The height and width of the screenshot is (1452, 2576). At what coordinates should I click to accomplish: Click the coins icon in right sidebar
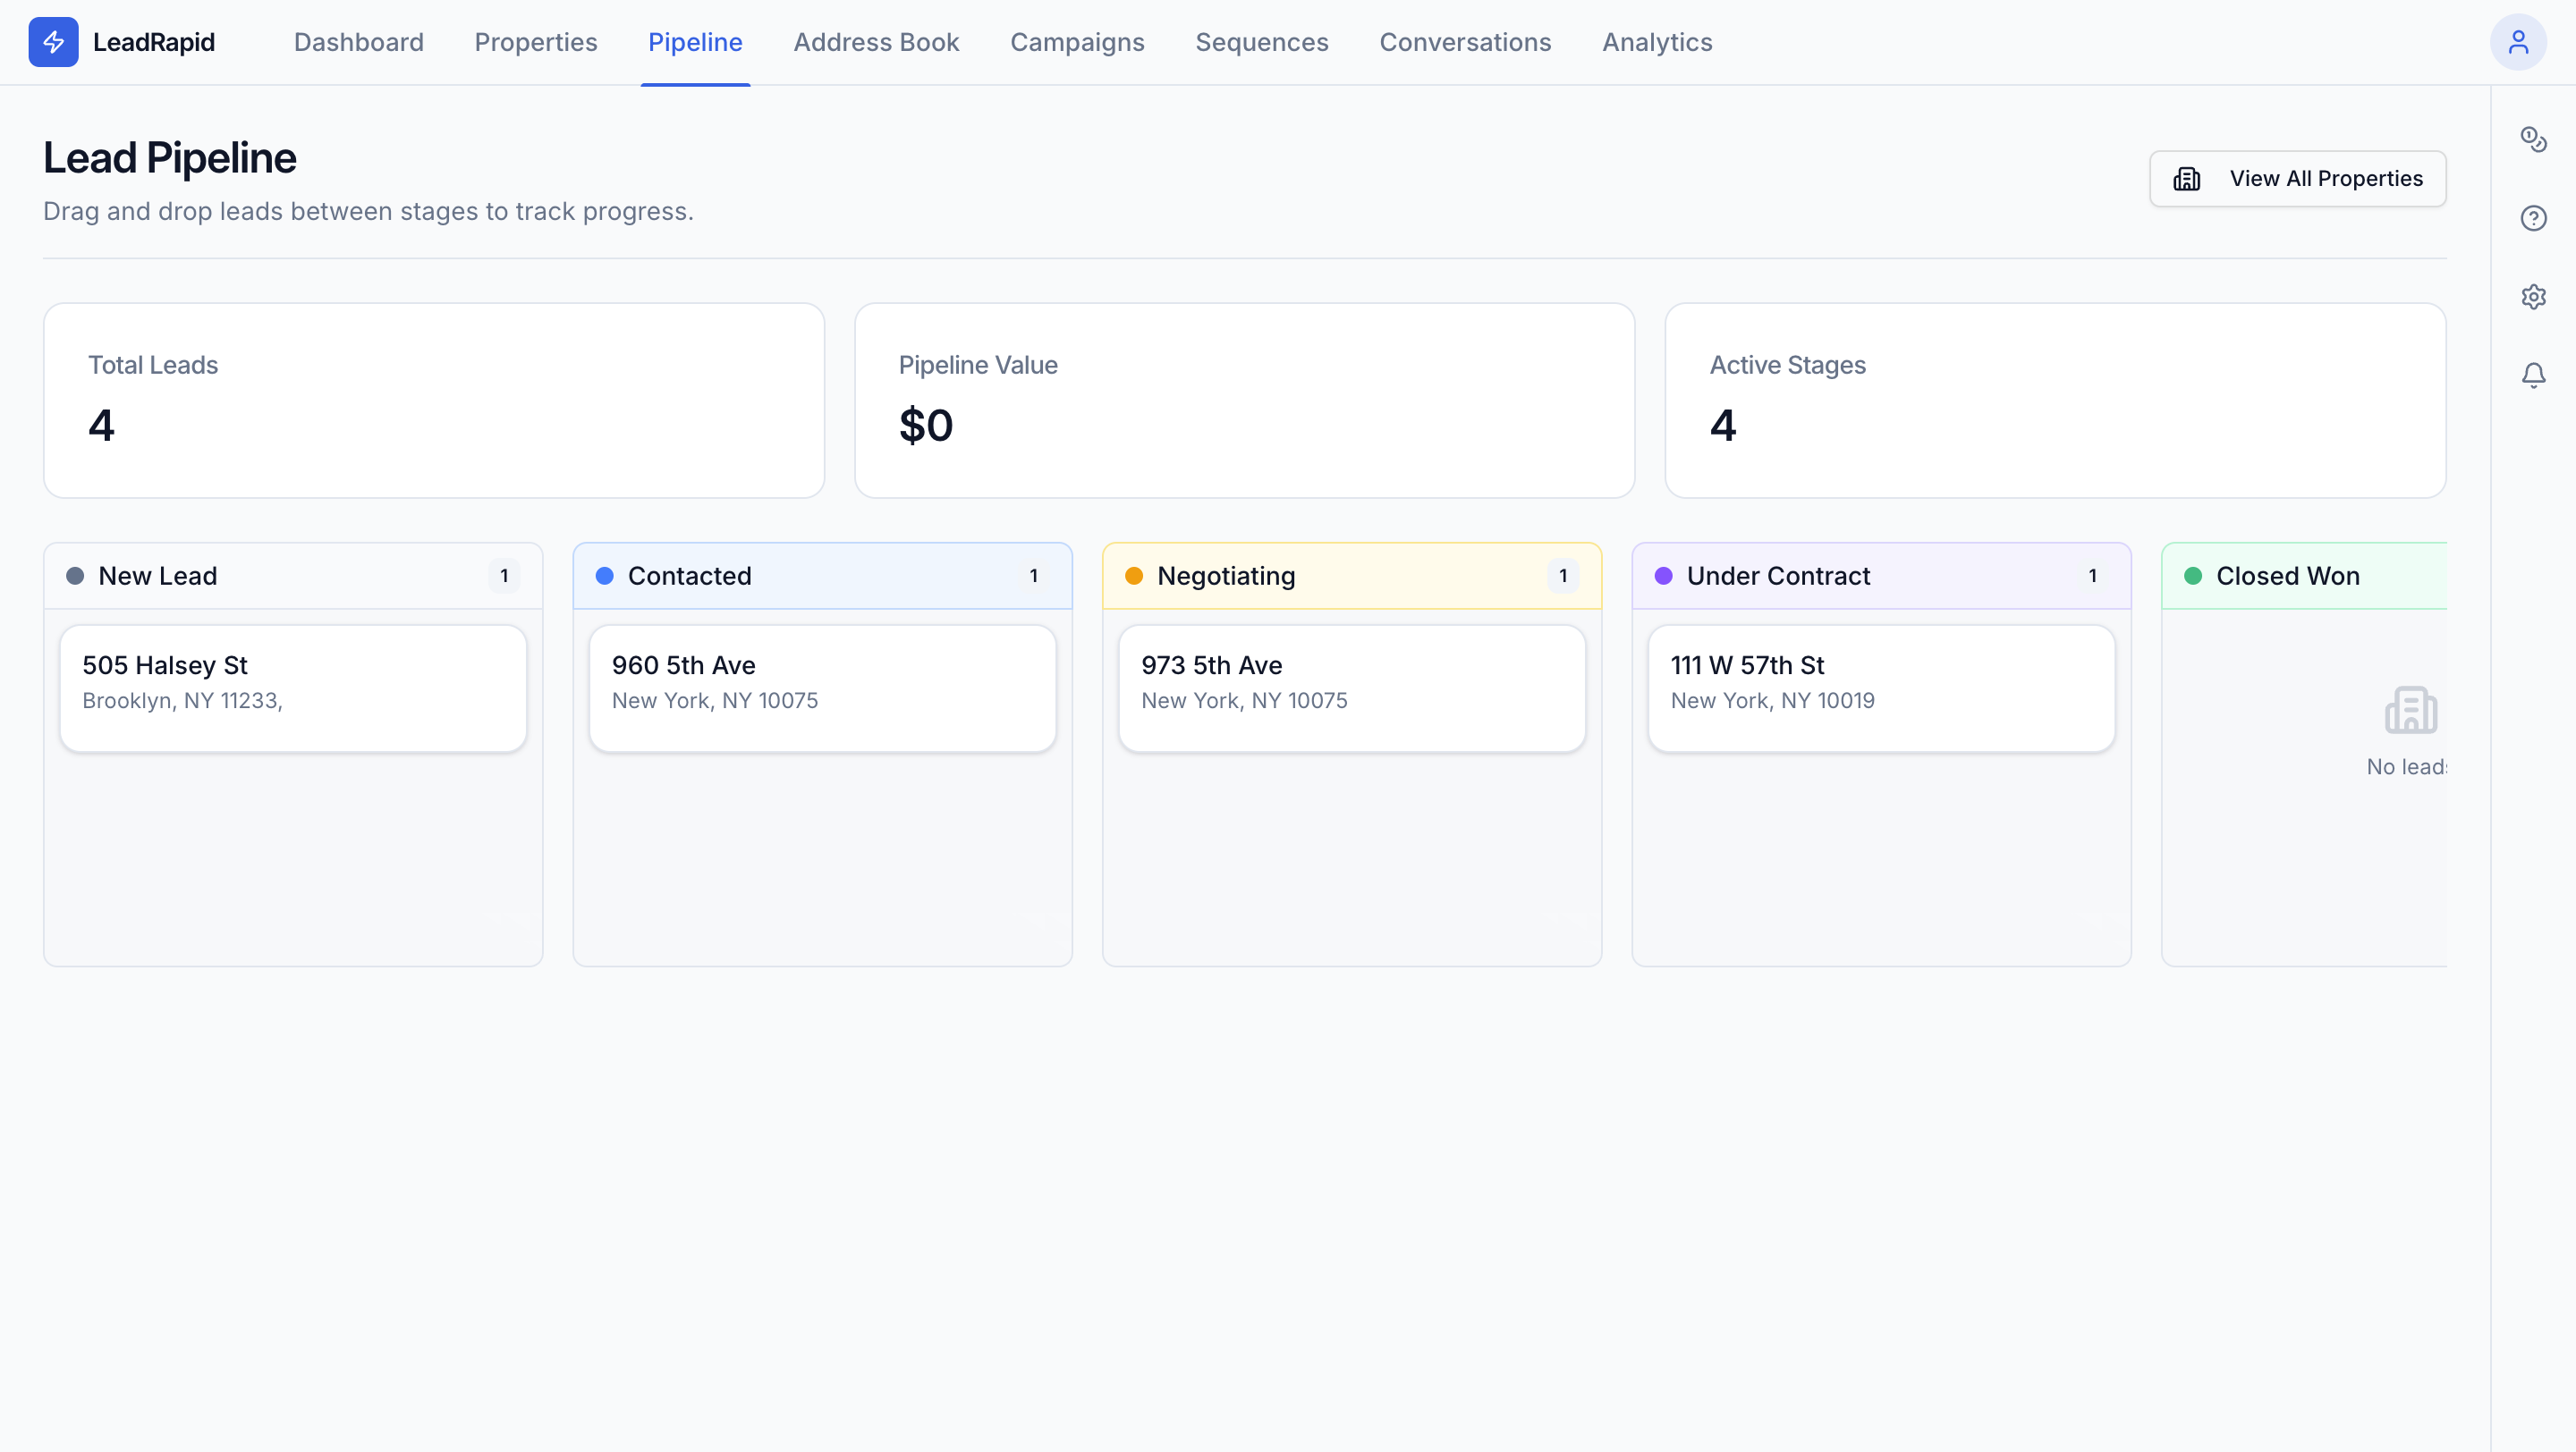point(2532,139)
